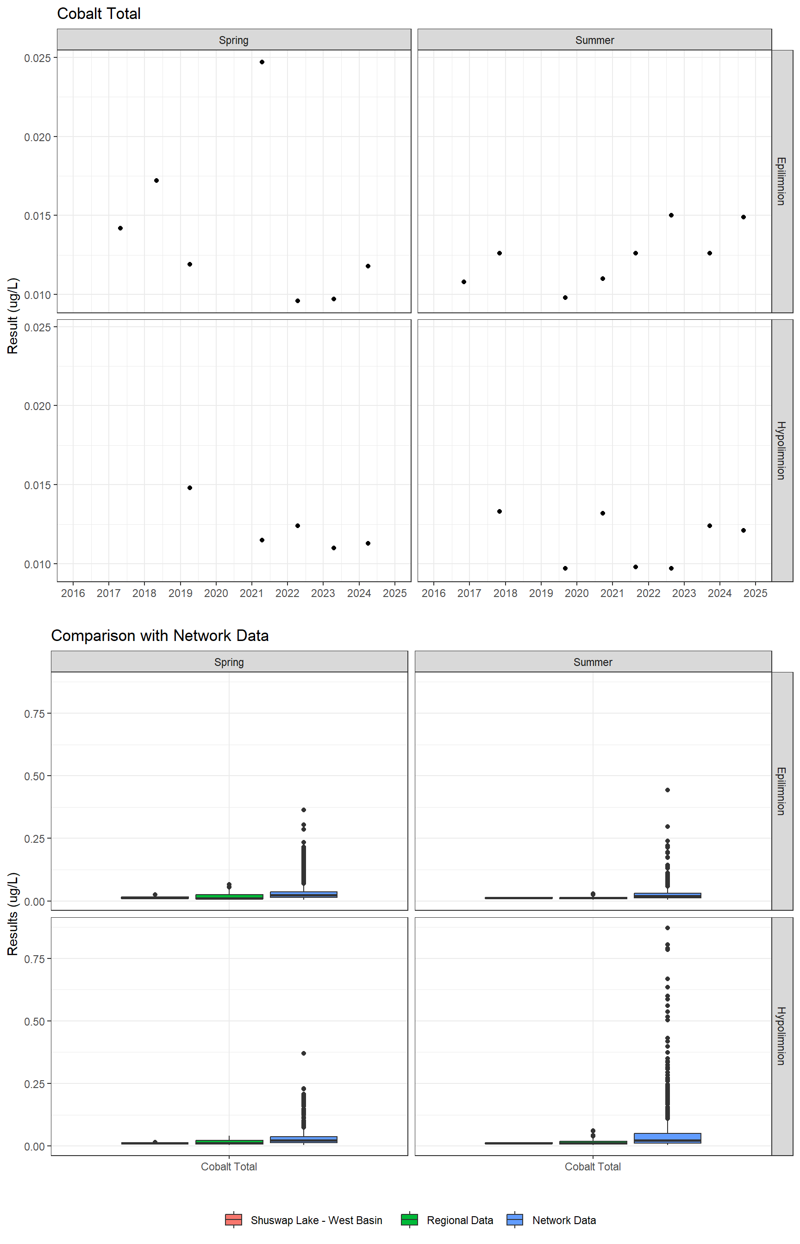The image size is (800, 1244).
Task: Click the Network Data legend text
Action: pyautogui.click(x=563, y=1220)
